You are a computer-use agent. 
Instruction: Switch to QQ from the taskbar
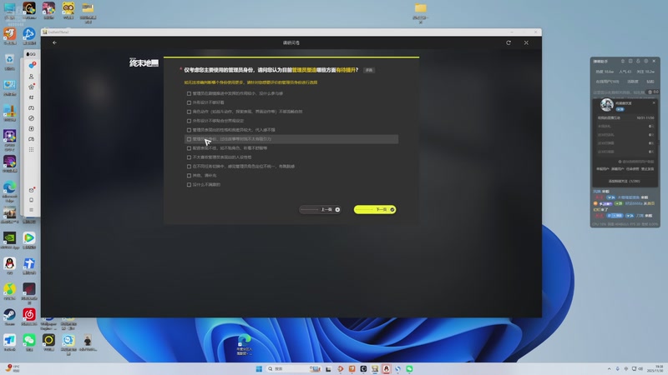pyautogui.click(x=387, y=368)
